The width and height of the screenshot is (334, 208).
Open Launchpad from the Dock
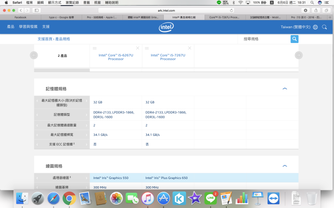pyautogui.click(x=38, y=199)
